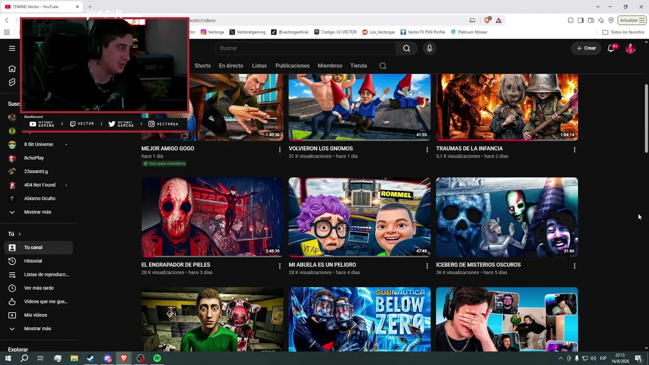Open 404 Not Found subscription

pyautogui.click(x=39, y=185)
